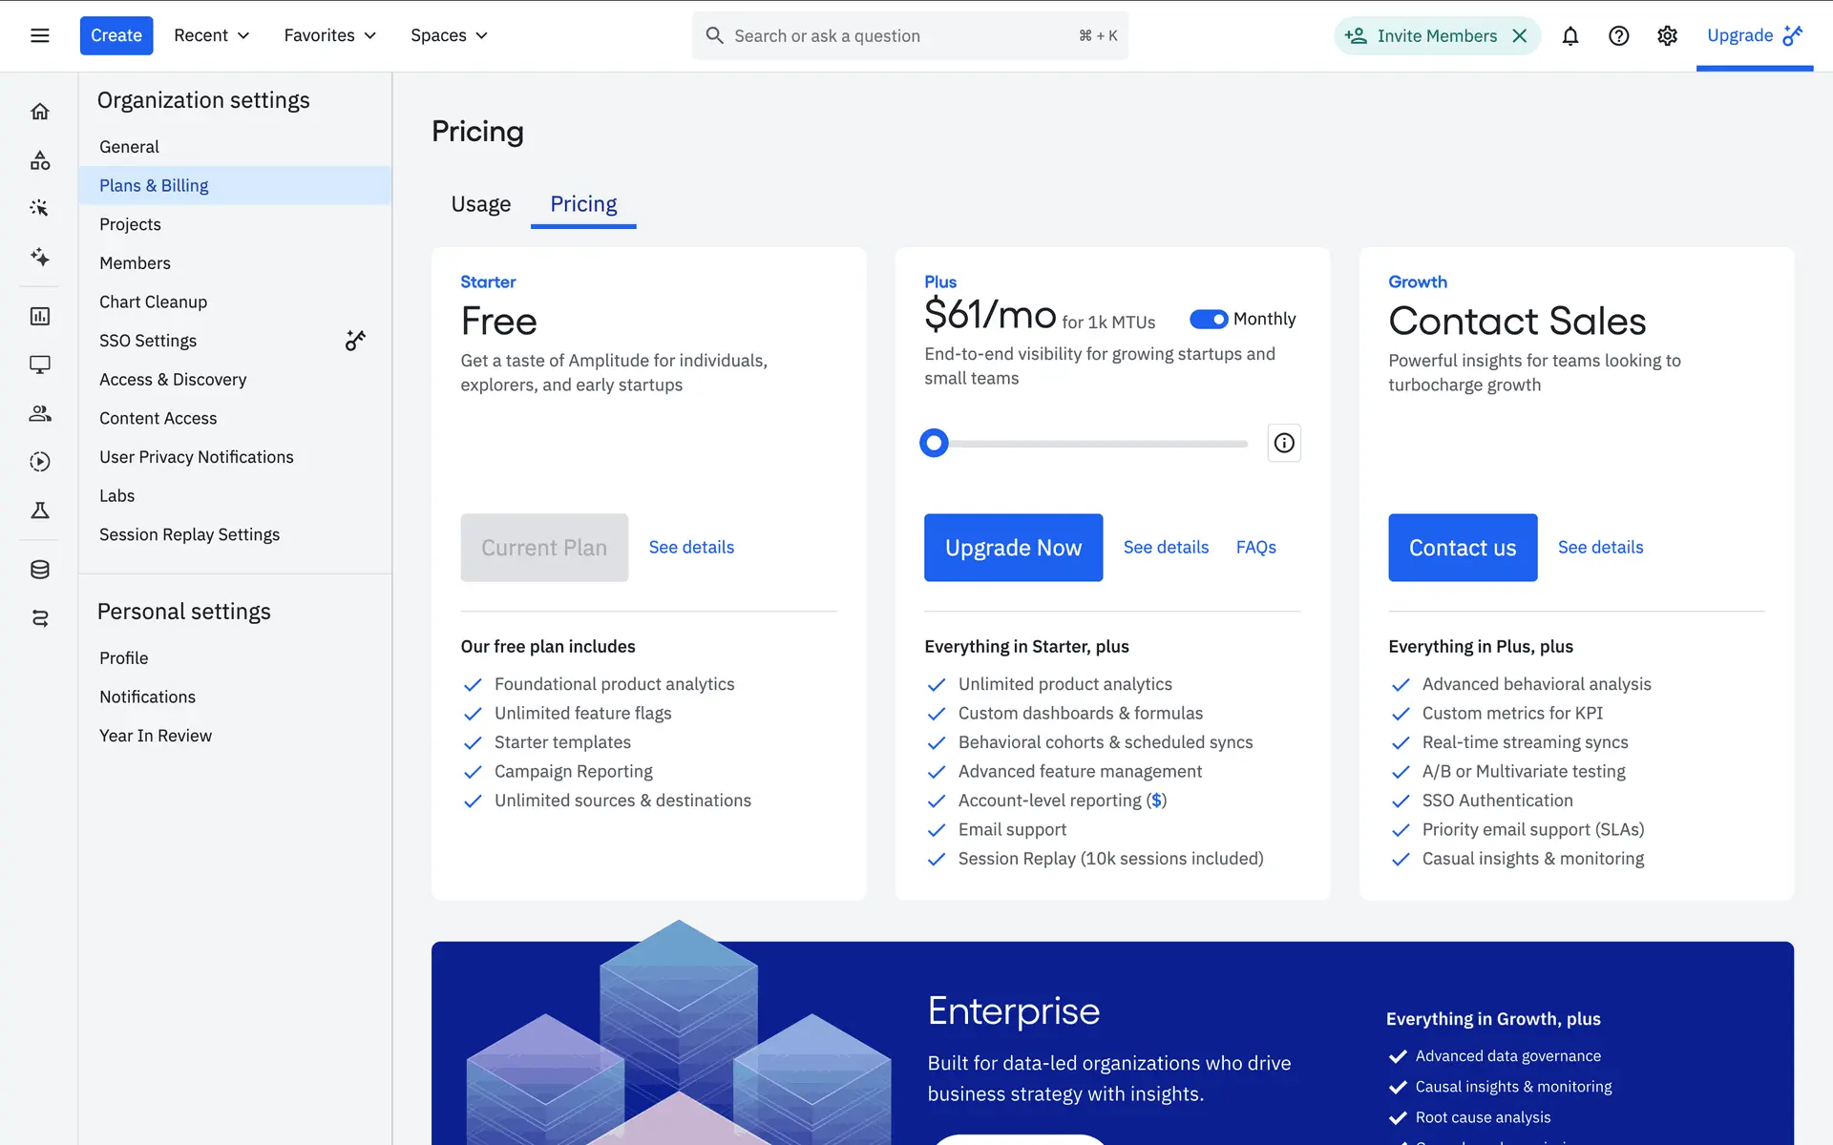Click the MTU slider handle
The image size is (1833, 1145).
tap(934, 443)
